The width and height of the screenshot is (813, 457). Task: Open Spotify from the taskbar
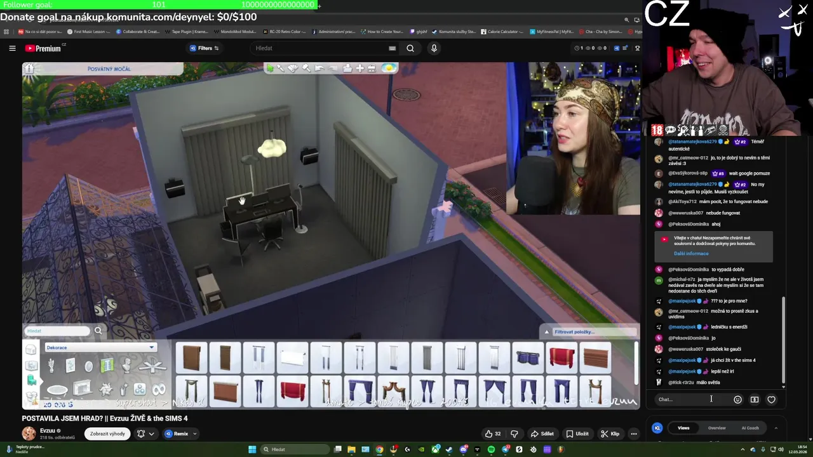pos(491,449)
